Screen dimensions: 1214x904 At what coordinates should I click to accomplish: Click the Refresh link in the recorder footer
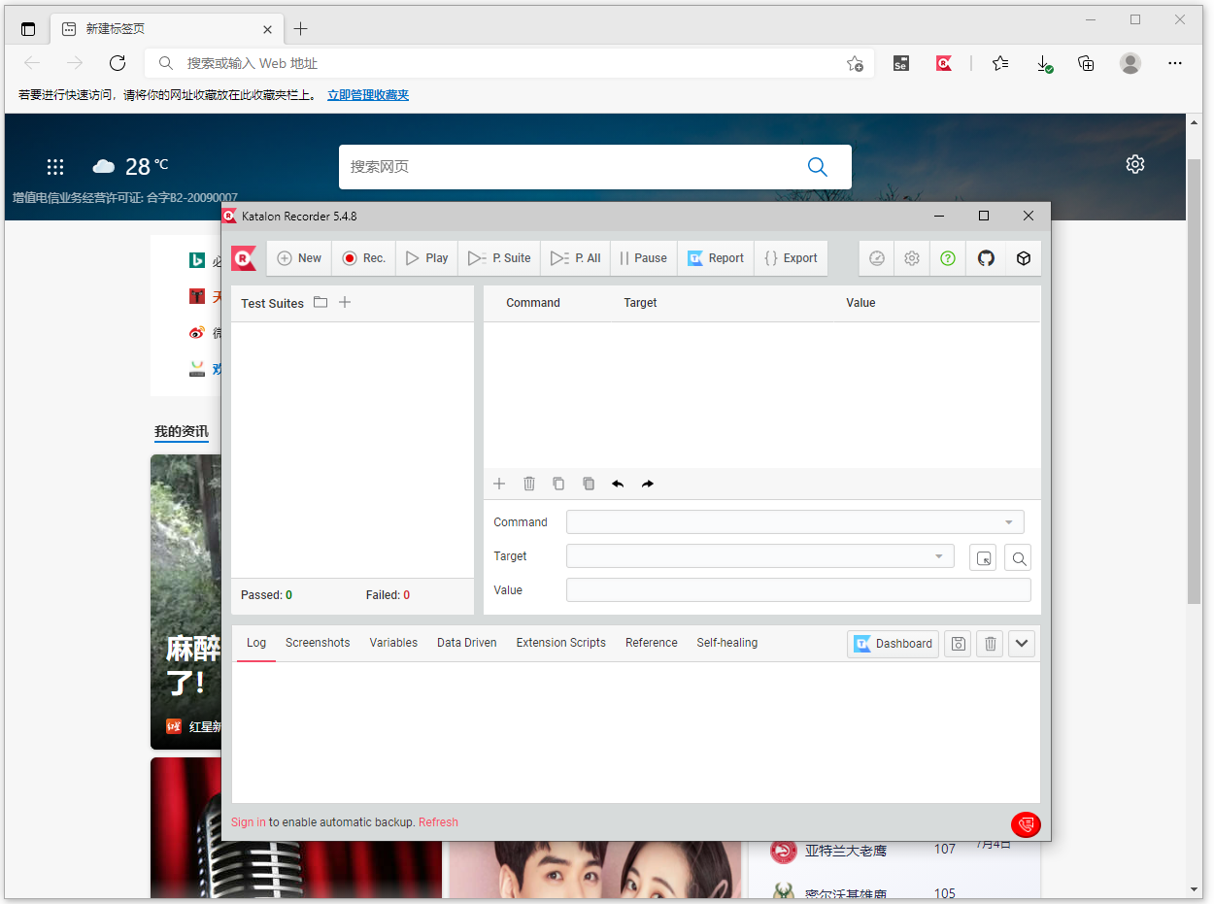coord(438,822)
